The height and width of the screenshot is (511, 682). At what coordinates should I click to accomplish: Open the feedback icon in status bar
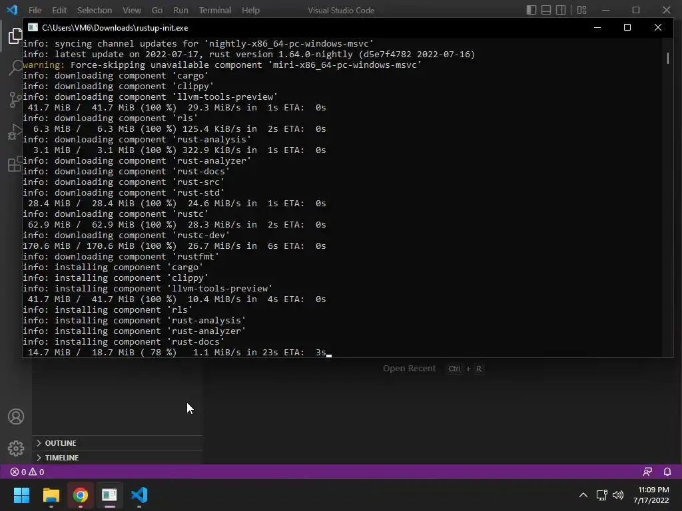click(647, 472)
